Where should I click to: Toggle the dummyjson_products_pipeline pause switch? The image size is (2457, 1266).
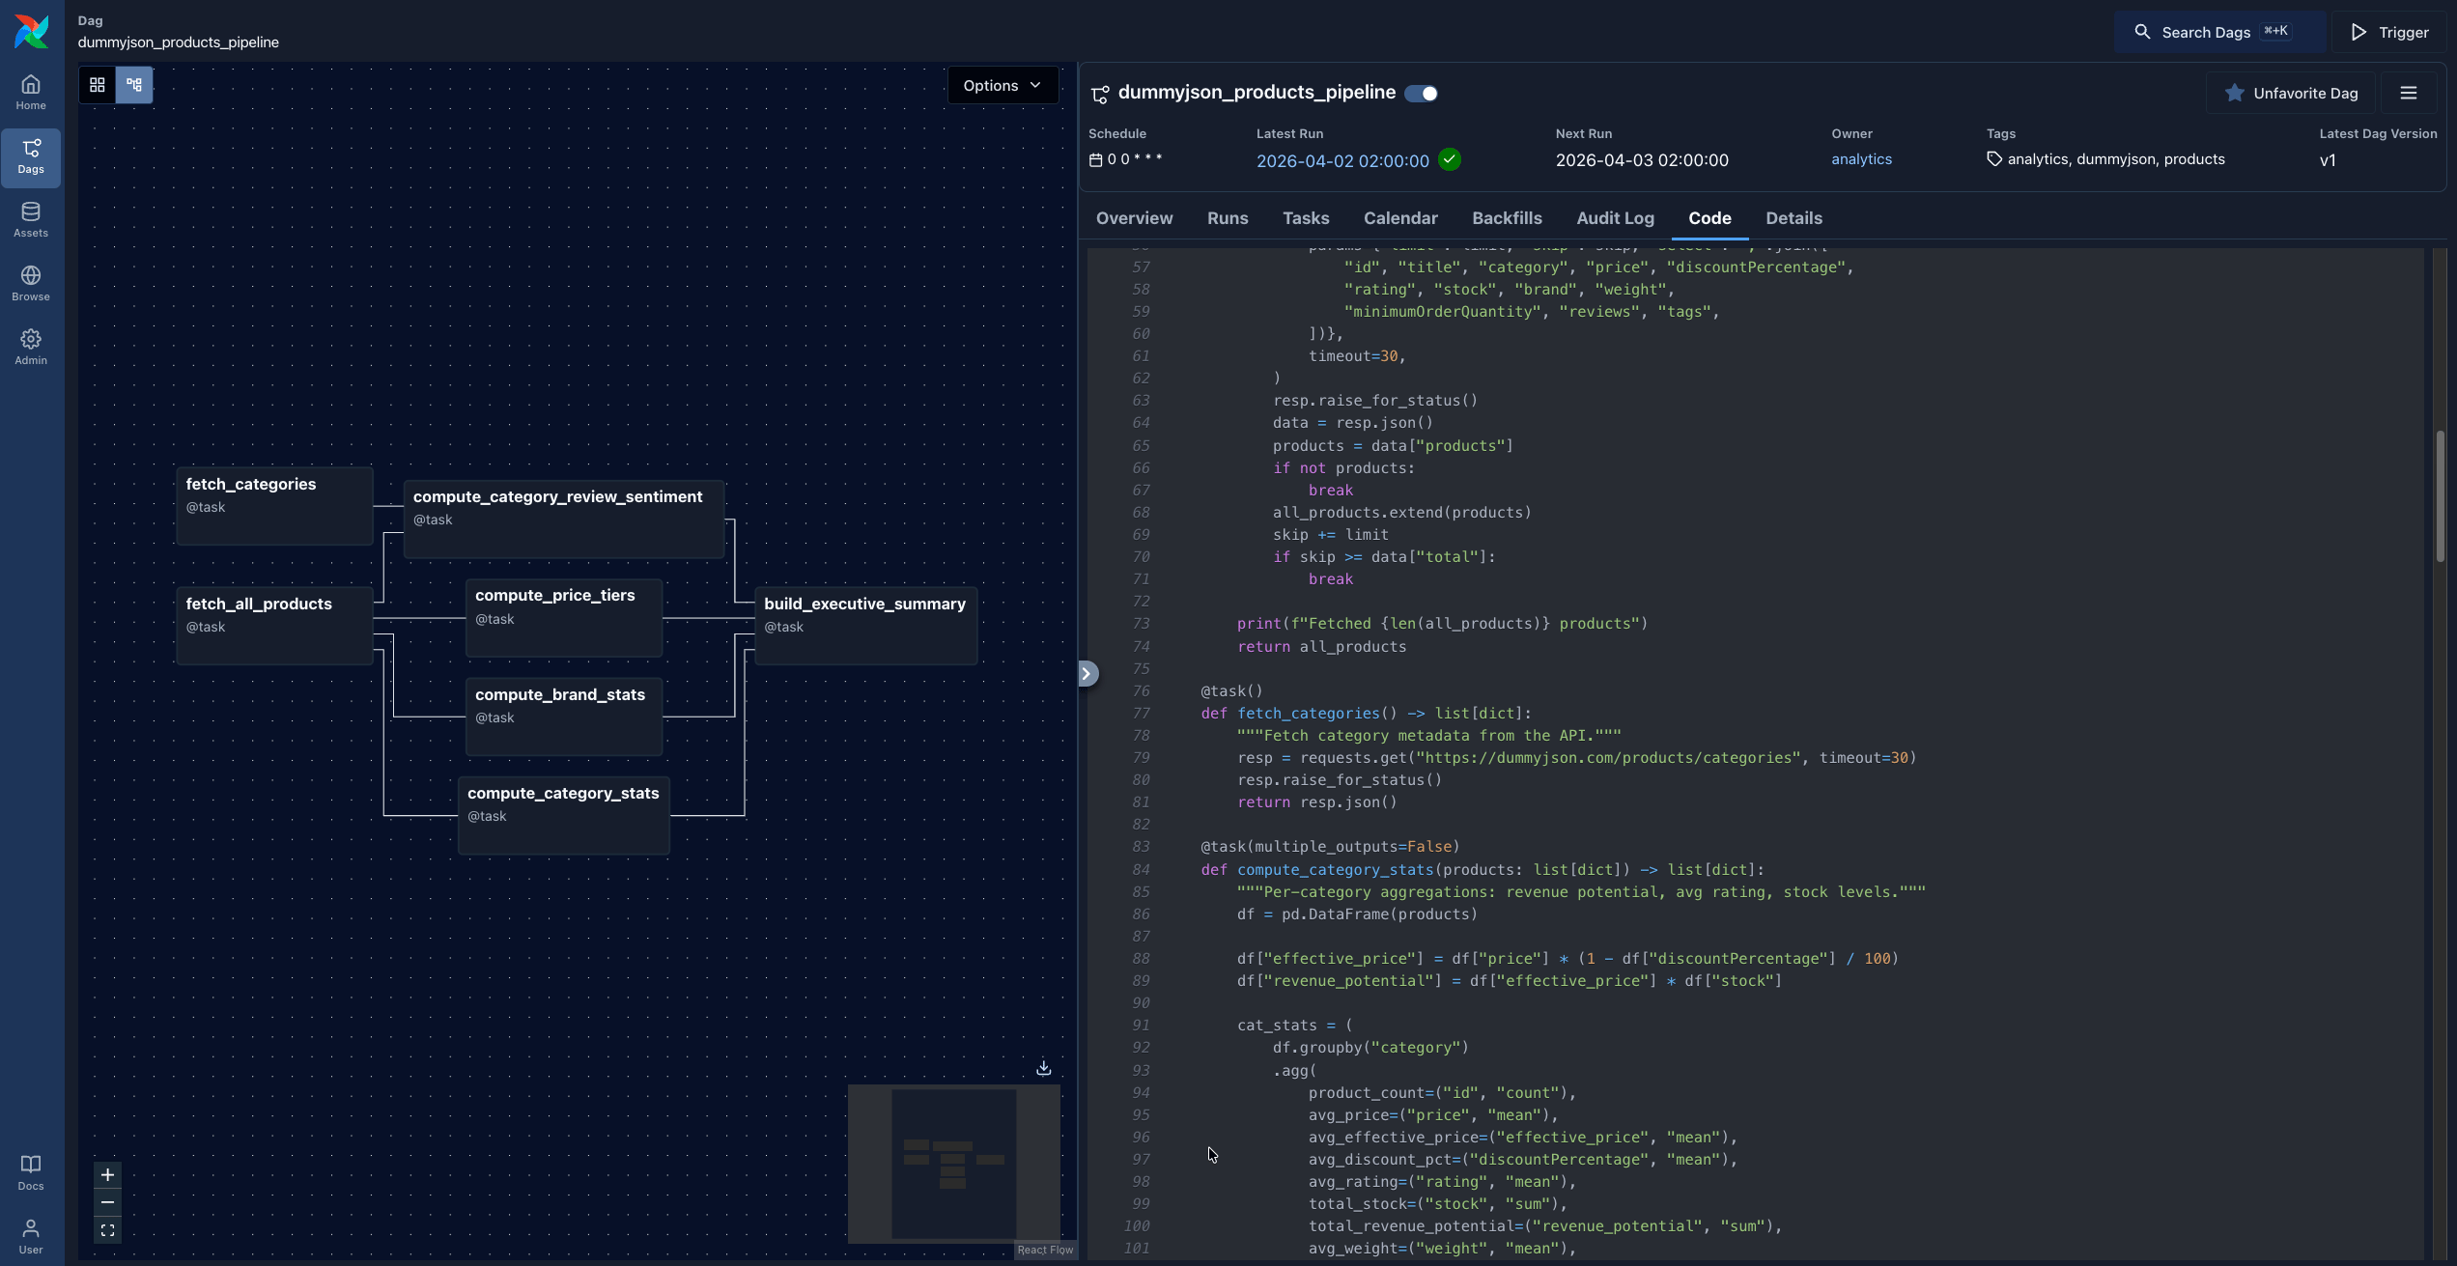1421,94
